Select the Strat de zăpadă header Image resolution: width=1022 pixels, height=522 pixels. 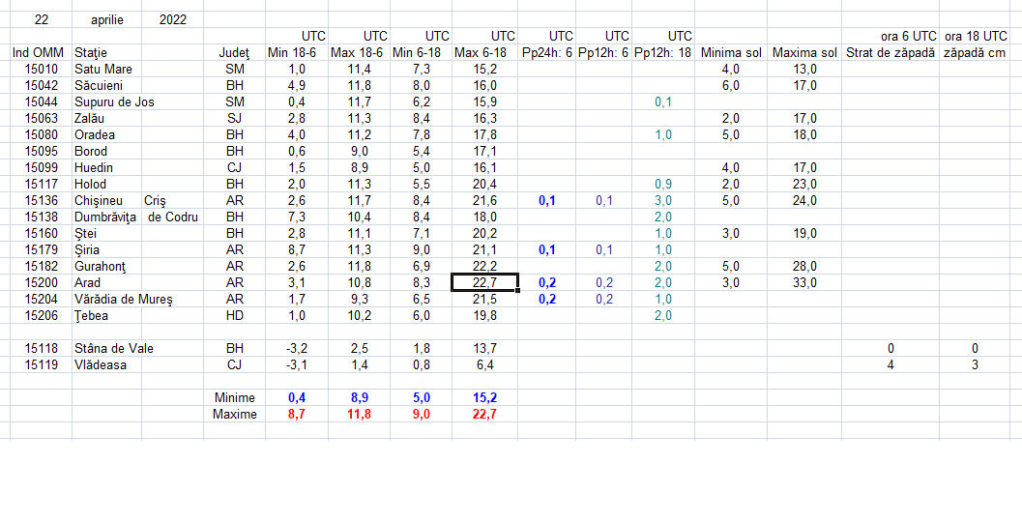point(891,53)
